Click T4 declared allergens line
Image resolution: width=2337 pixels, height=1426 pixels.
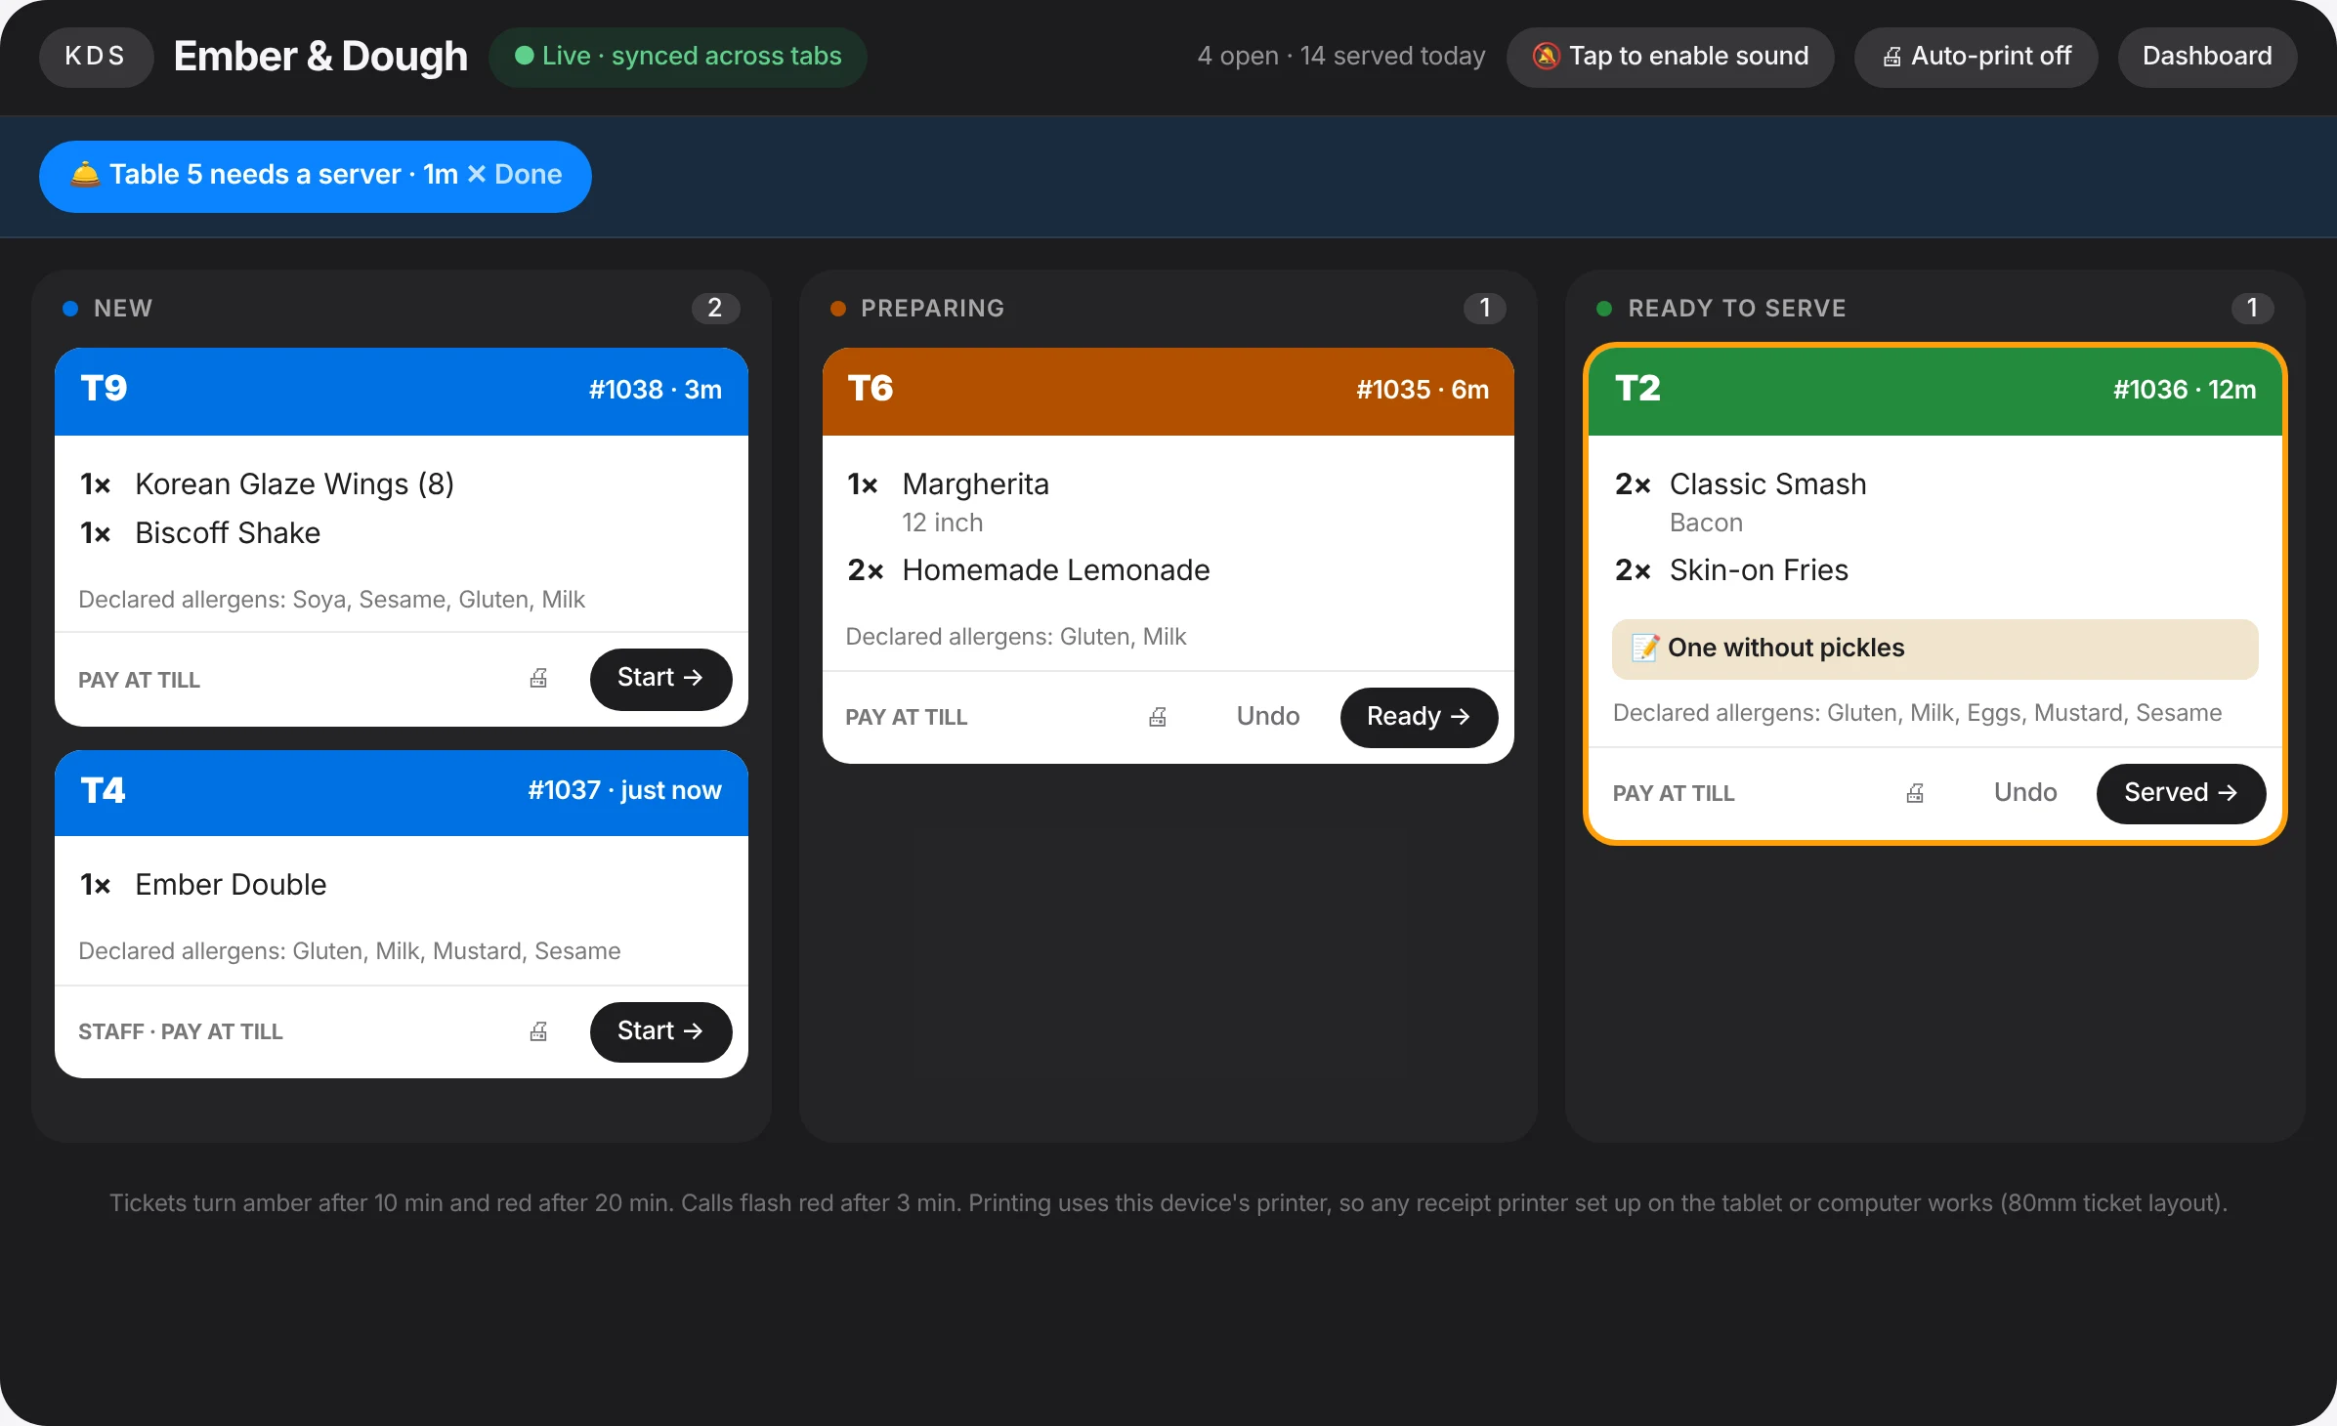click(x=349, y=951)
